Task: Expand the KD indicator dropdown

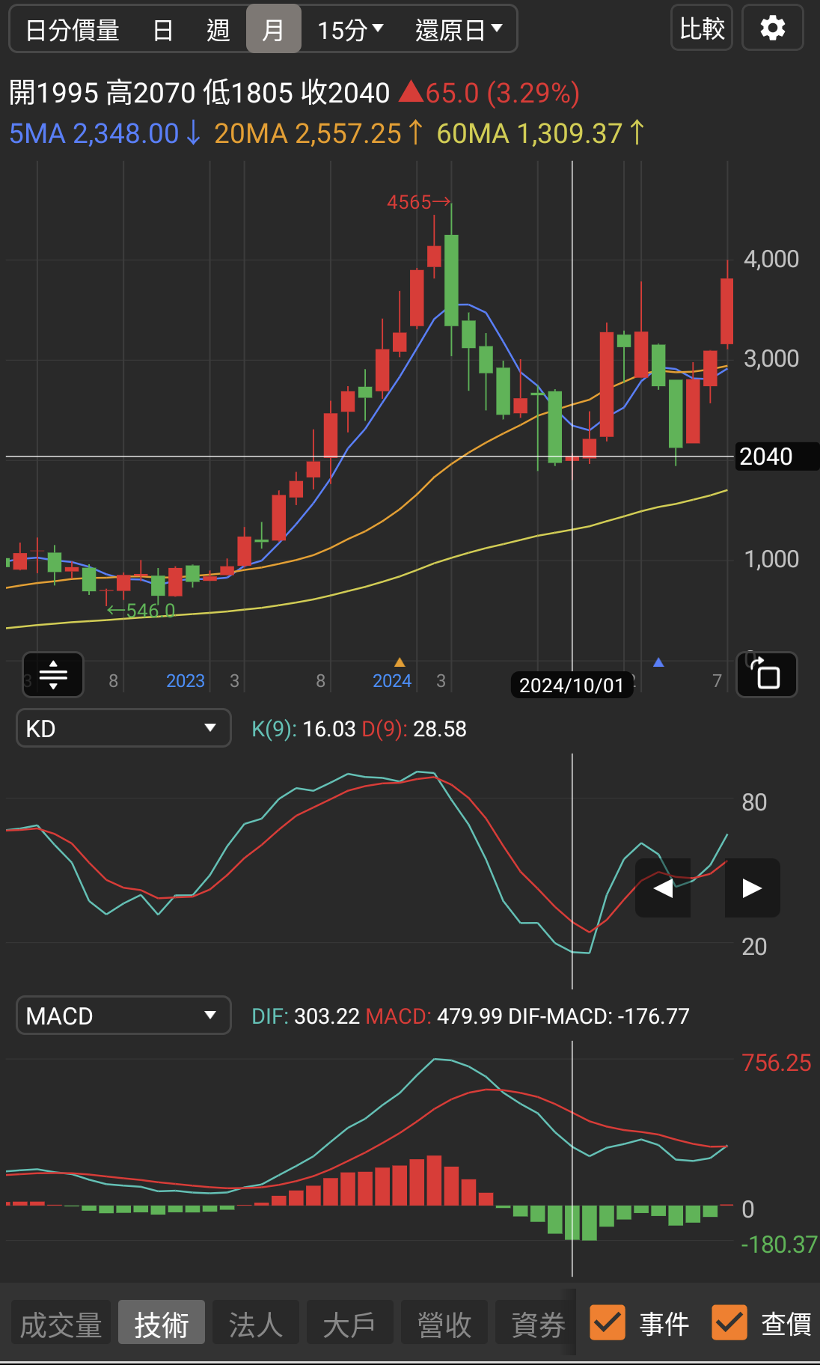Action: 123,728
